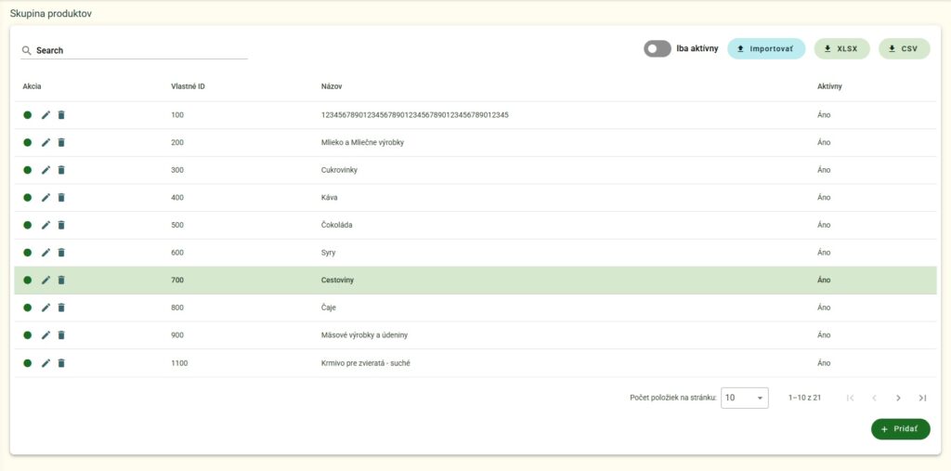The image size is (951, 471).
Task: Toggle green status dot for row 100
Action: pyautogui.click(x=28, y=115)
